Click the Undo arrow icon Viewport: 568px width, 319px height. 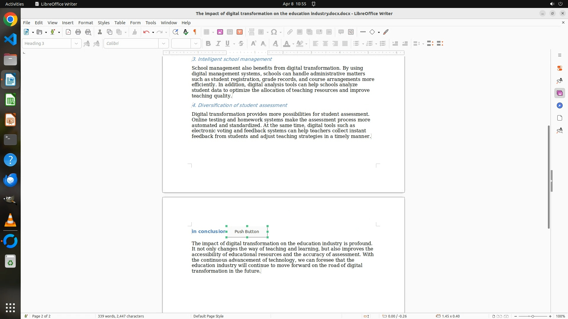[146, 32]
